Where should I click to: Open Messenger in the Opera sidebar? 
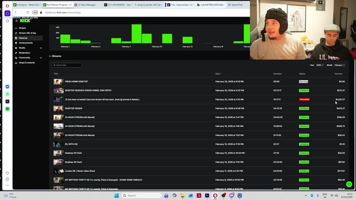(7, 87)
